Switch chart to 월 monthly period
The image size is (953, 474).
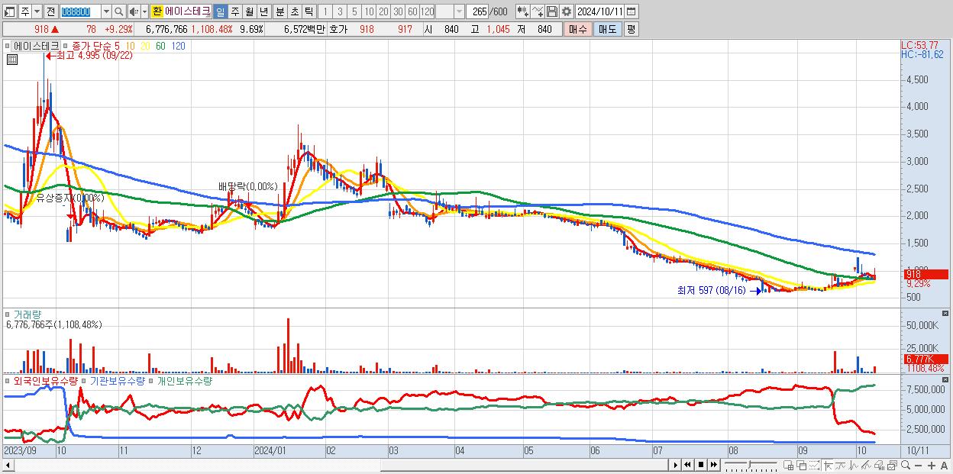pos(249,11)
